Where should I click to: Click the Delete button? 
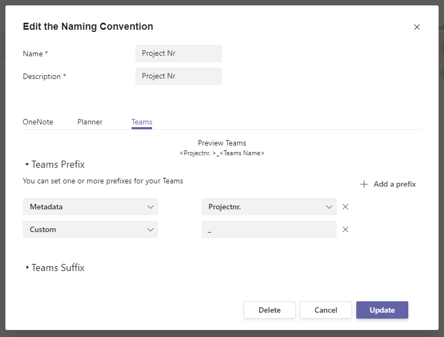(270, 310)
